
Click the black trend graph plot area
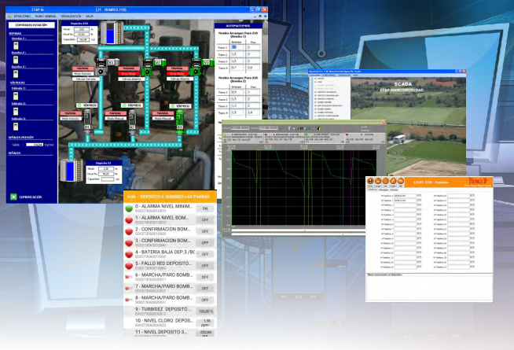tap(304, 188)
